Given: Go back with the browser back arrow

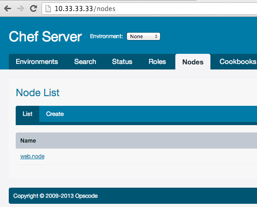Looking at the screenshot, I should coord(7,8).
